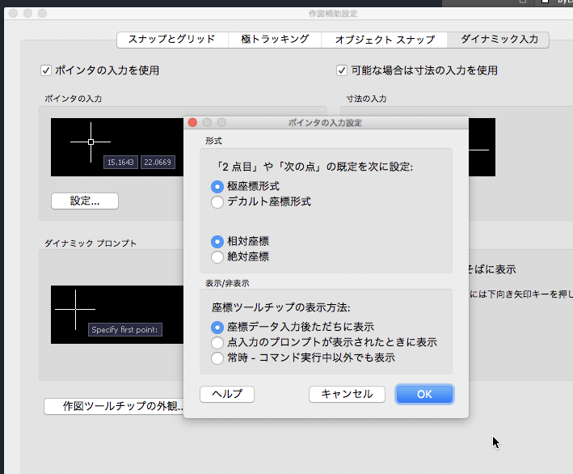
Task: Click the ダイナミック プロンプト section label
Action: [91, 243]
